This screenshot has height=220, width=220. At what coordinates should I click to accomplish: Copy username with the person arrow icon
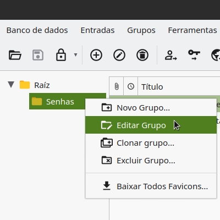(170, 55)
